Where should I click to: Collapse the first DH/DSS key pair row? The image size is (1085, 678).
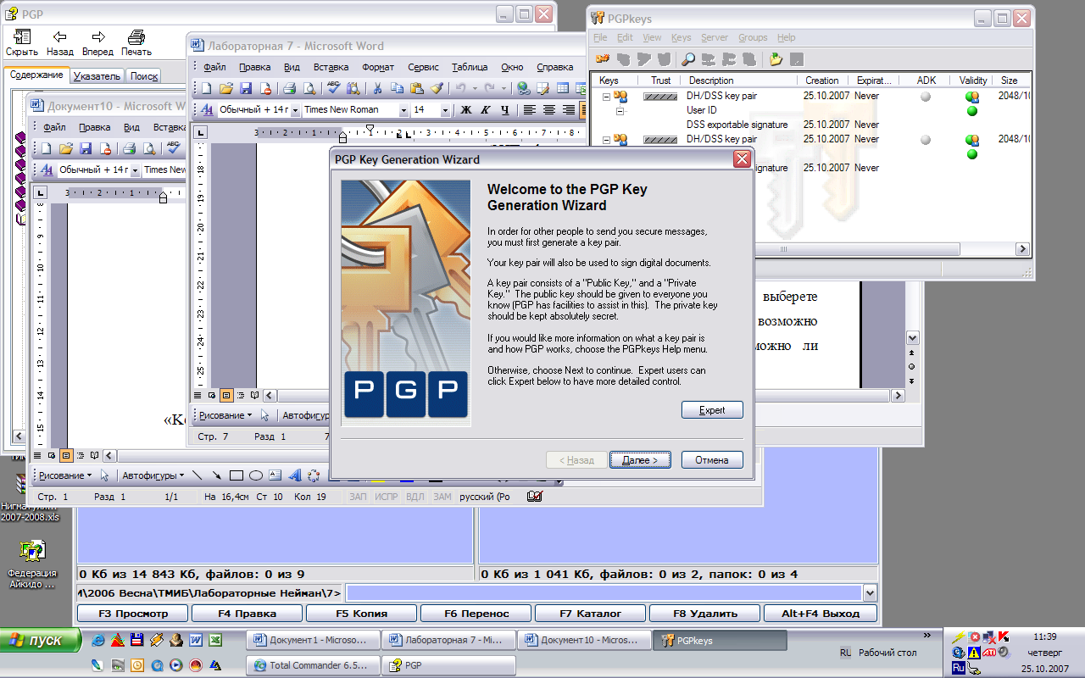point(606,97)
